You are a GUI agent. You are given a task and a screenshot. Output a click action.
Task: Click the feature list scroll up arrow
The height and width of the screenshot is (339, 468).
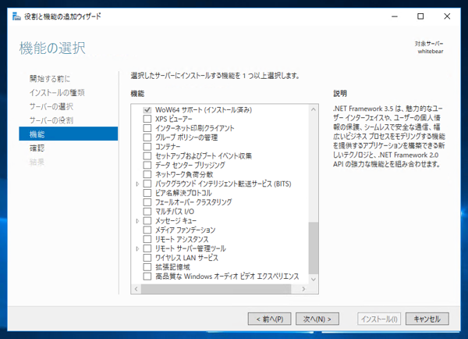pyautogui.click(x=314, y=109)
